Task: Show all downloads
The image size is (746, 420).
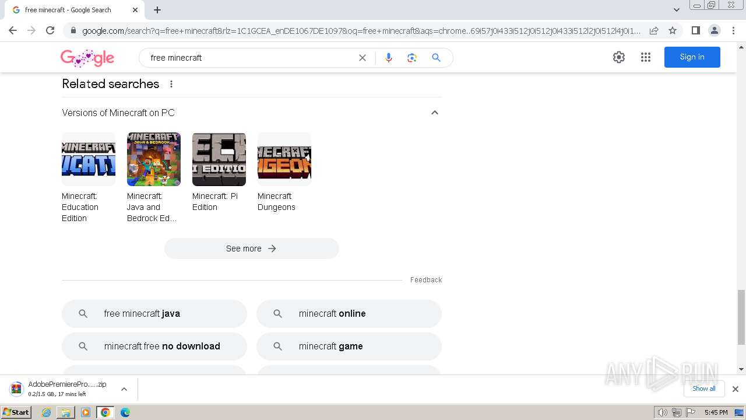Action: [704, 388]
